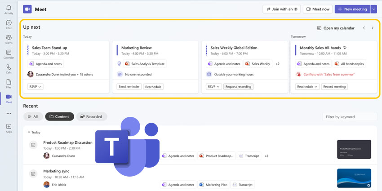This screenshot has height=191, width=382.
Task: Open Agenda and notes for Marketing sync
Action: 178,185
